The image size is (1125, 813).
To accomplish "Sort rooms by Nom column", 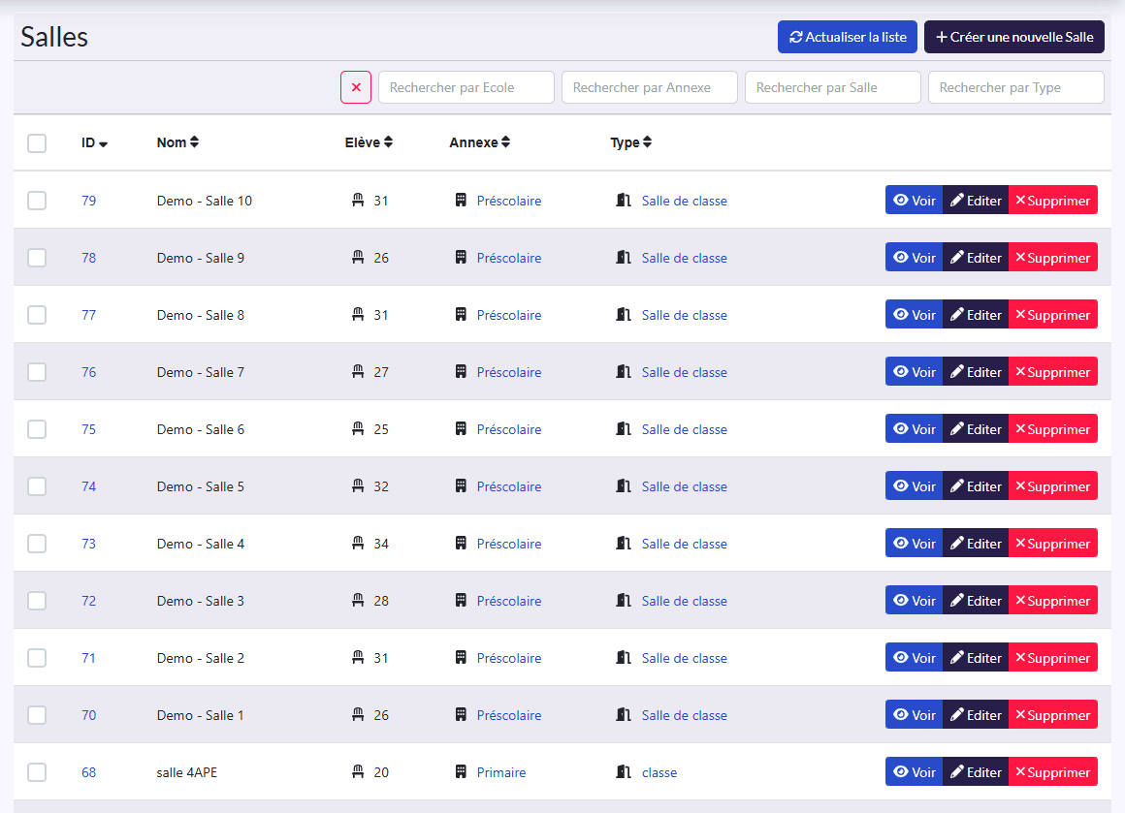I will pos(177,142).
